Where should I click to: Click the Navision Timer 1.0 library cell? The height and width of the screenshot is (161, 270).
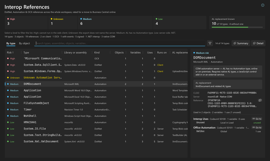74,109
